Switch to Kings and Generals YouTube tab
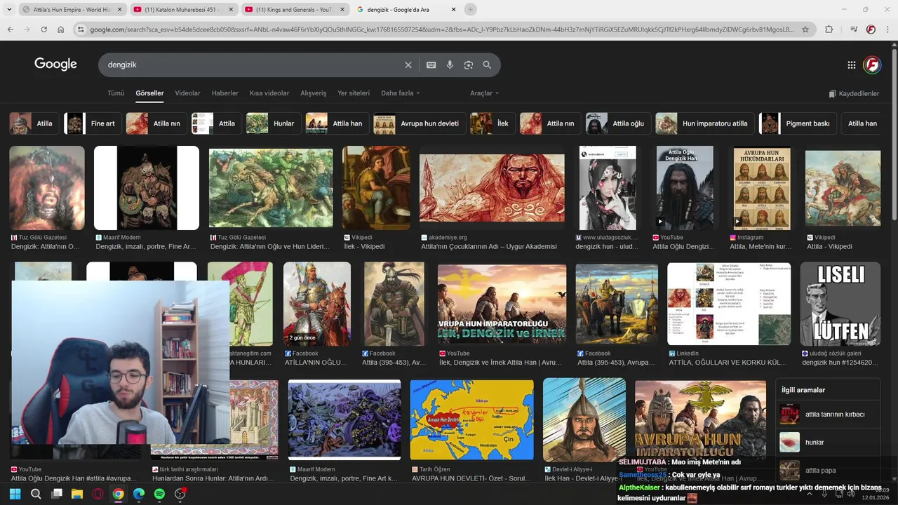Viewport: 898px width, 505px height. [x=295, y=10]
